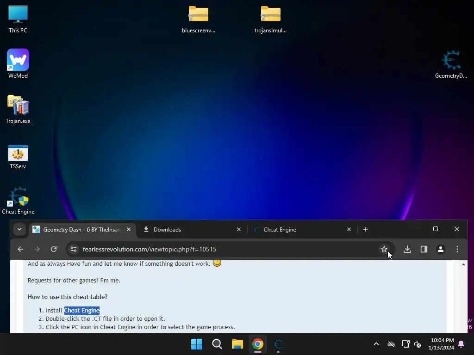This screenshot has width=474, height=355.
Task: Click the muted volume tray icon
Action: tap(418, 344)
